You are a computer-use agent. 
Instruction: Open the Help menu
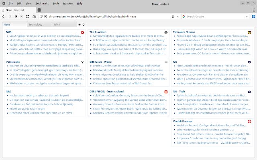pos(80,4)
